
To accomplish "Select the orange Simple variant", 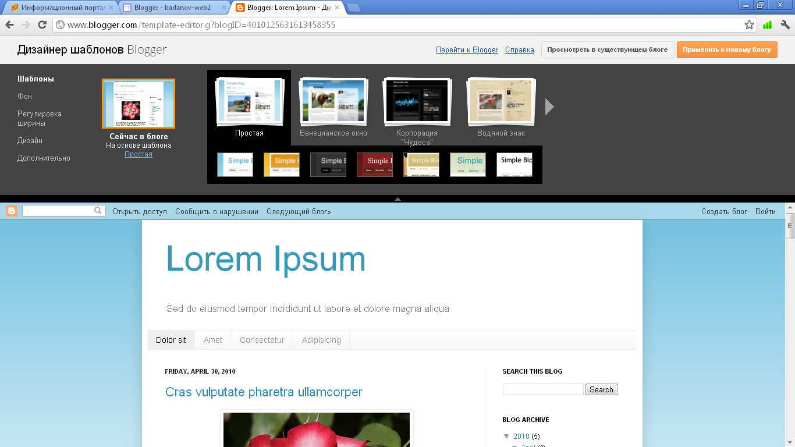I will coord(282,165).
